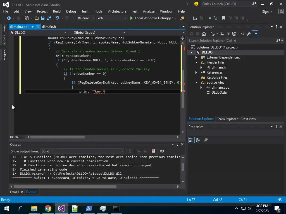Toggle Preview Selected Items button in Solution Explorer

click(255, 34)
